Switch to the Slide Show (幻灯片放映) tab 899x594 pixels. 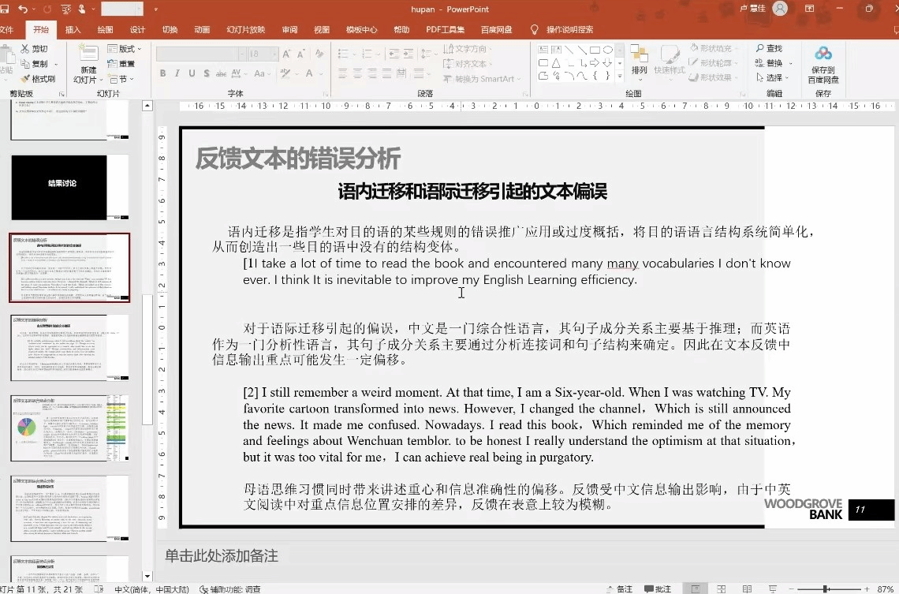click(x=245, y=30)
